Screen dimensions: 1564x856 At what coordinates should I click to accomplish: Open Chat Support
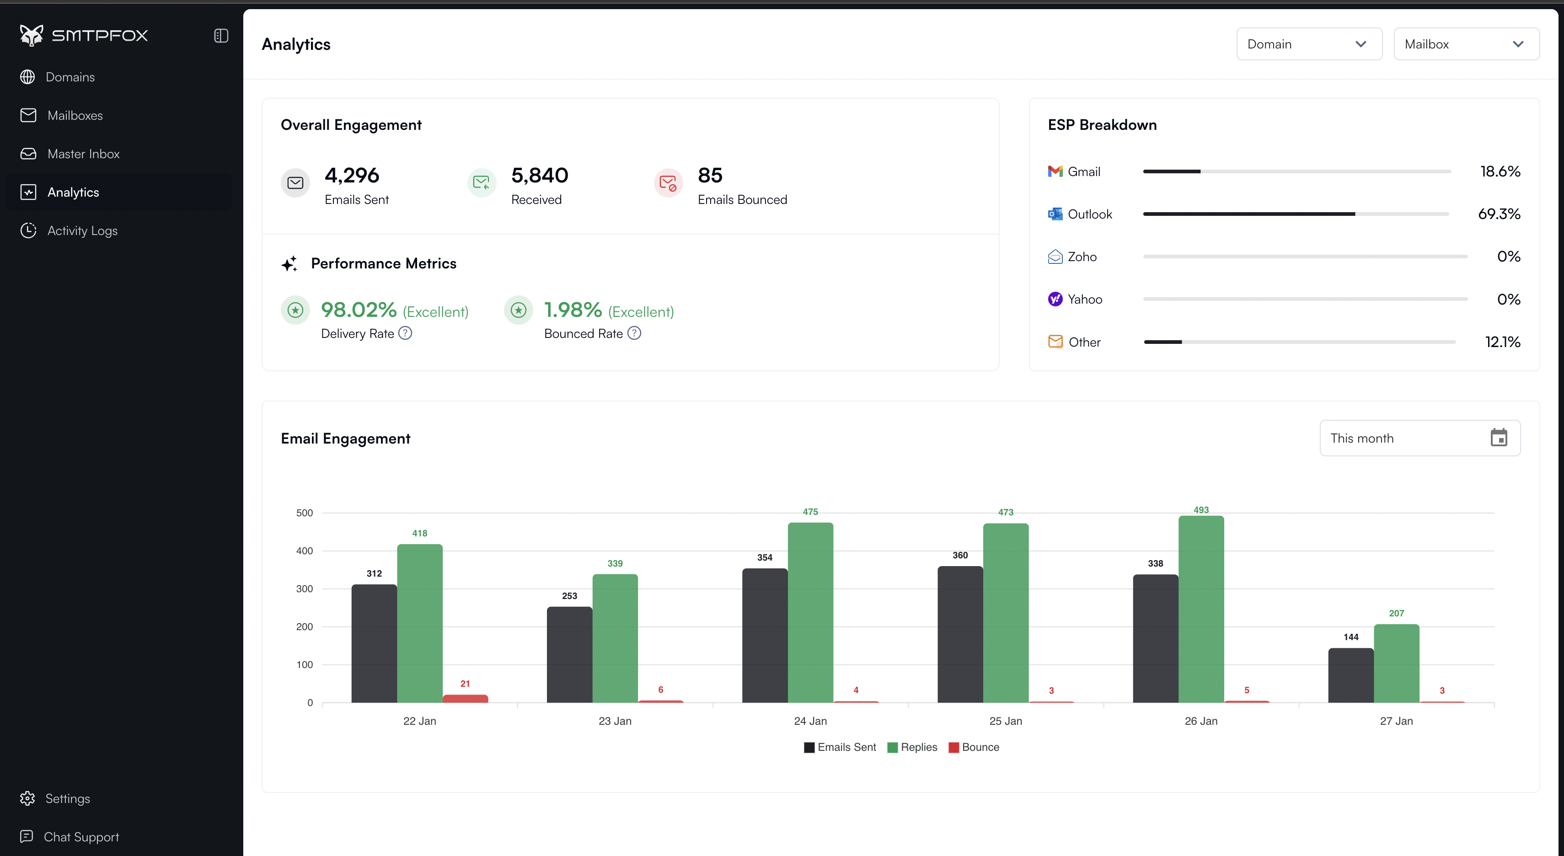tap(81, 837)
